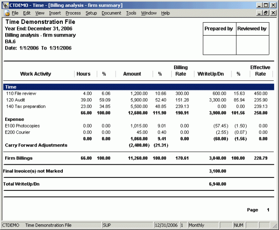The width and height of the screenshot is (279, 230).
Task: Restore the inner Billing analysis document window
Action: pyautogui.click(x=267, y=13)
